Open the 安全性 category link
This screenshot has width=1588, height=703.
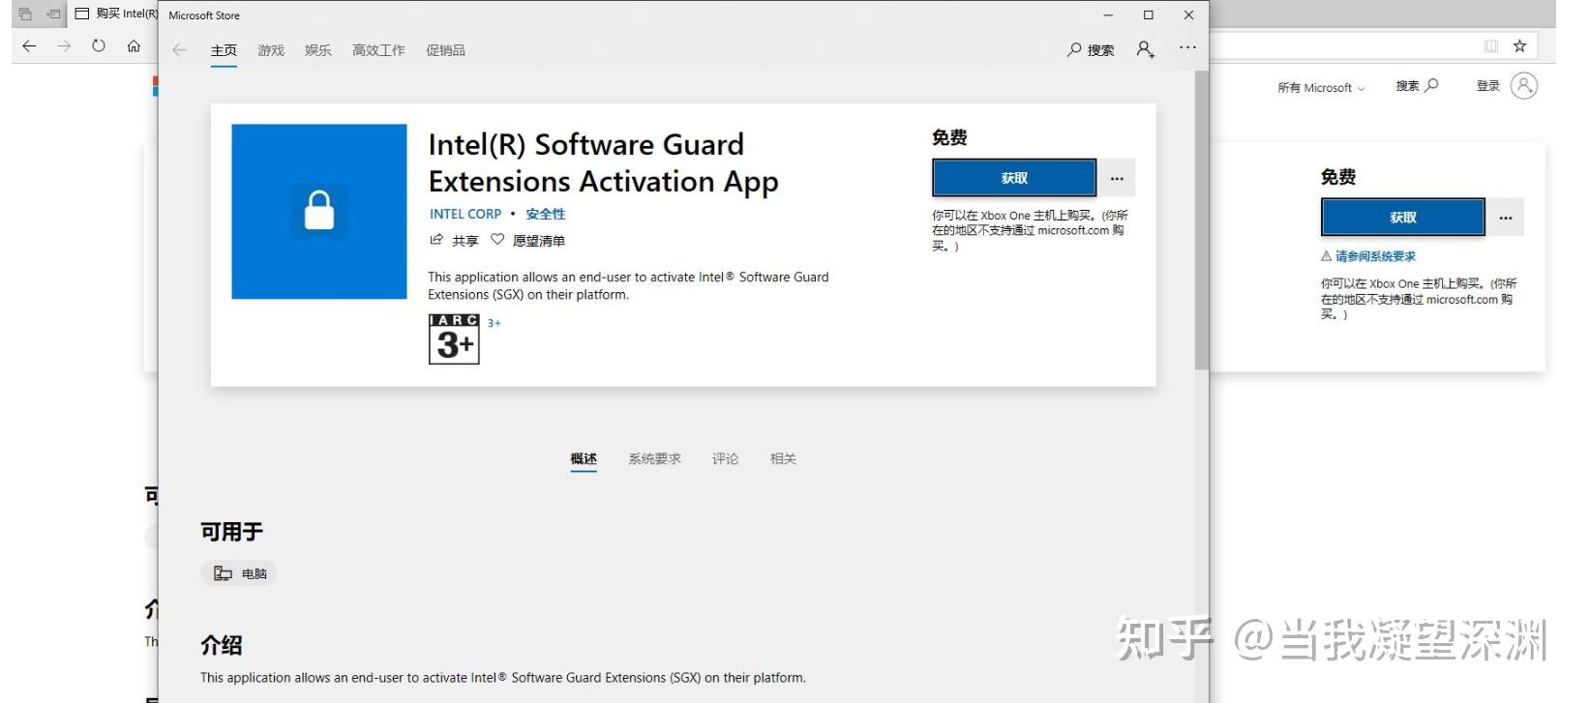546,214
